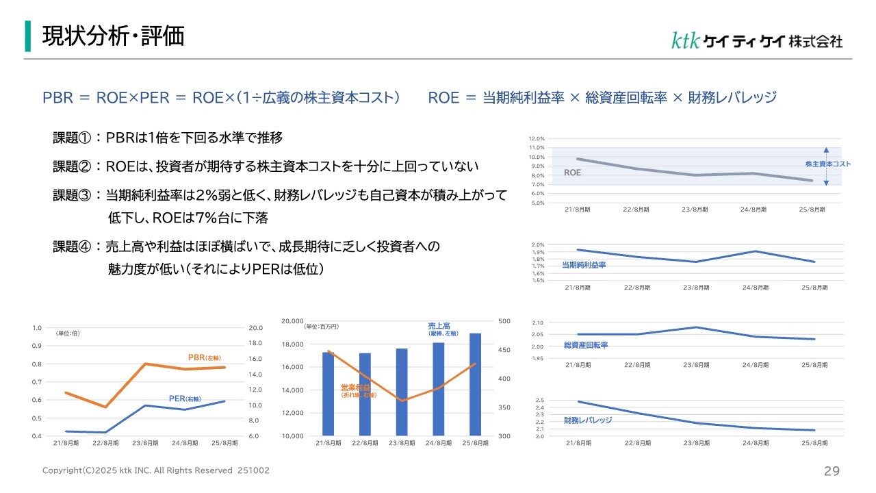The image size is (876, 493).
Task: Select the 課題① PBR bullet line
Action: click(168, 138)
